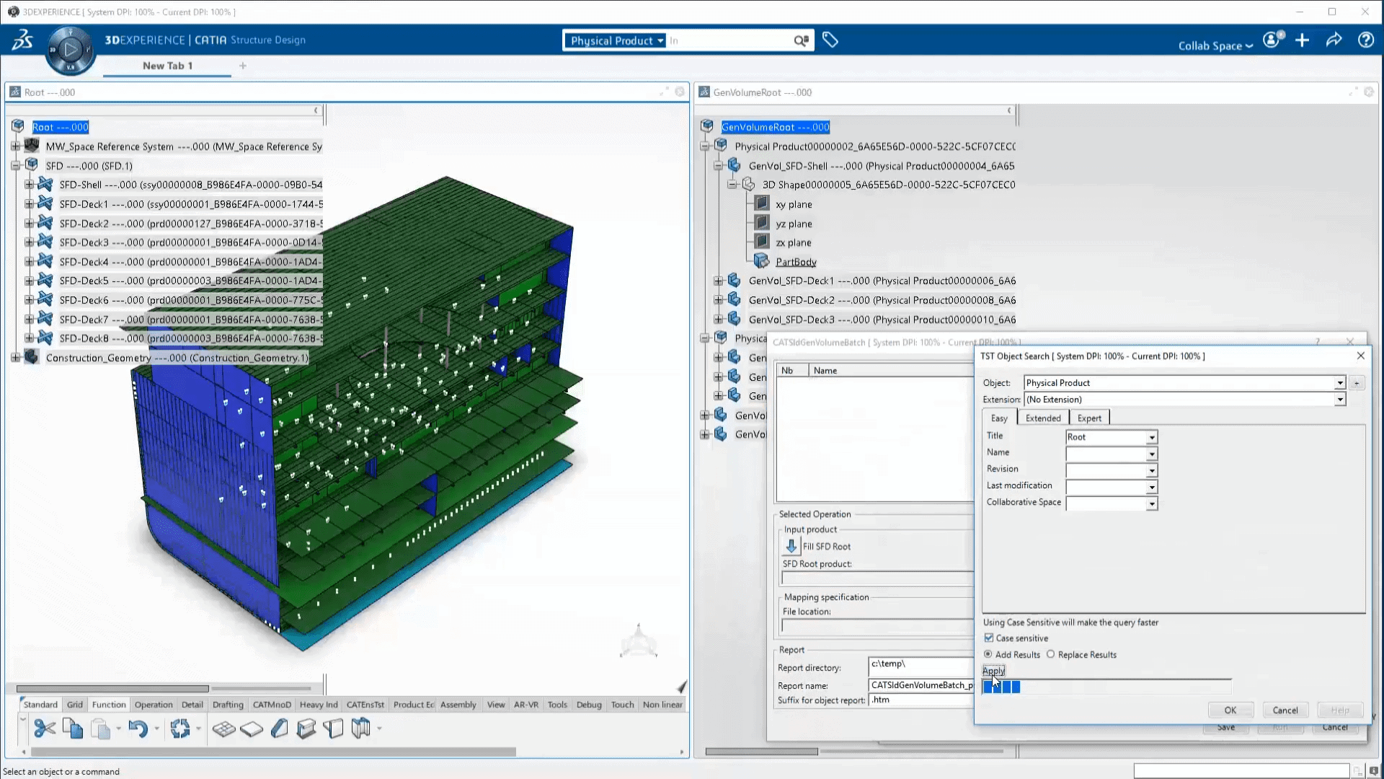This screenshot has width=1384, height=779.
Task: Click the plus Add content icon
Action: tap(1302, 40)
